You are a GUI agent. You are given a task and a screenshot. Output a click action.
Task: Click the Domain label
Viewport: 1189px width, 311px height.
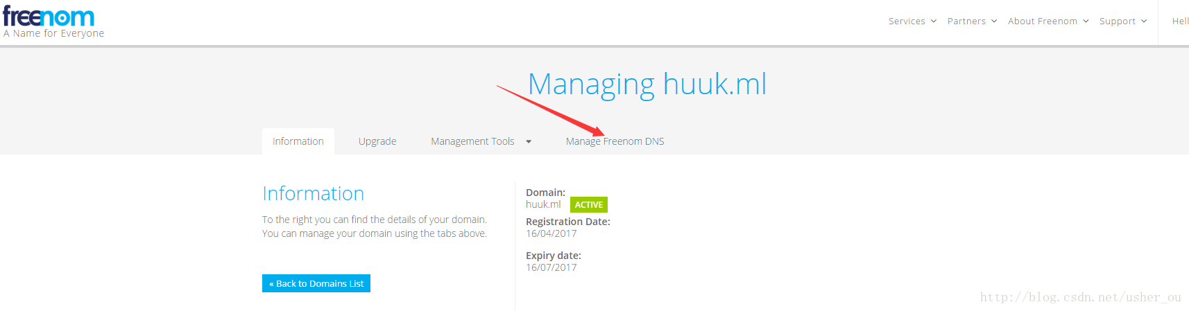pyautogui.click(x=545, y=193)
